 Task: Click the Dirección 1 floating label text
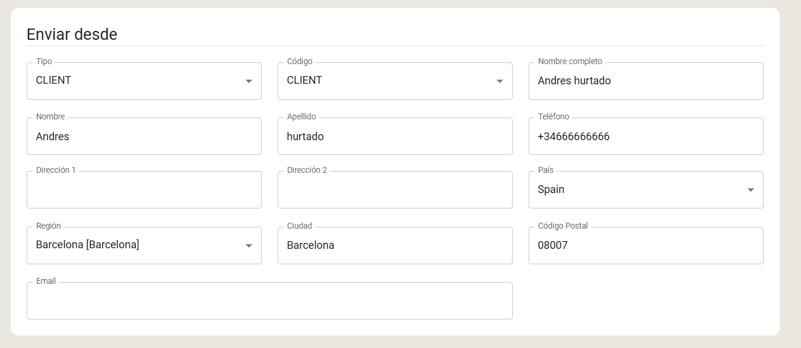56,170
